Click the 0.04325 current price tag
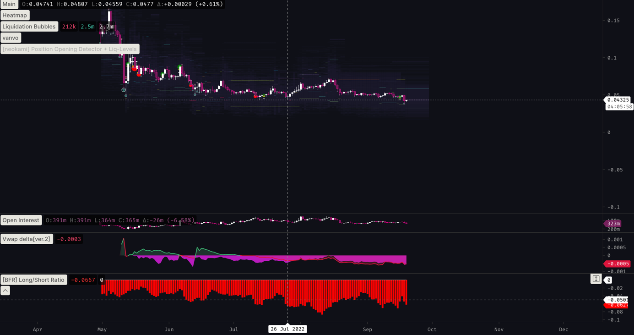 click(x=618, y=100)
